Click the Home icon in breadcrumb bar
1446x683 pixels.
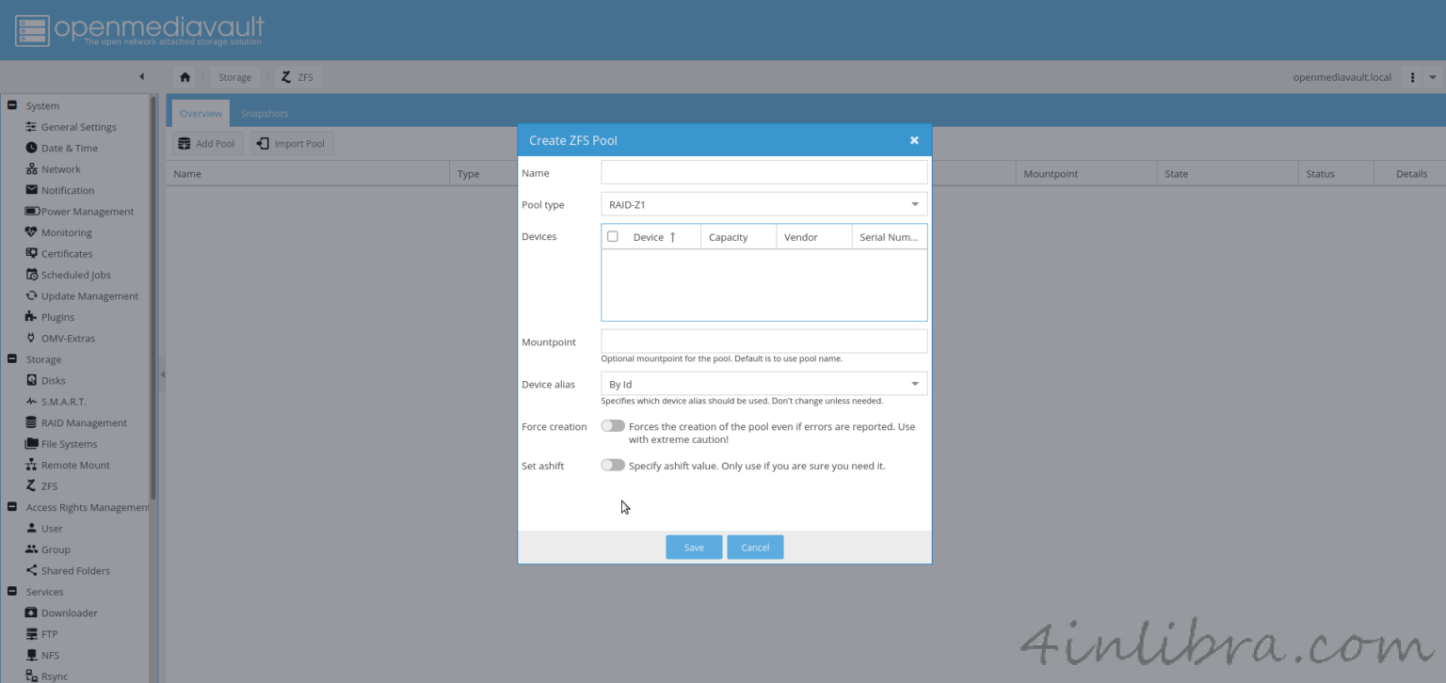185,77
